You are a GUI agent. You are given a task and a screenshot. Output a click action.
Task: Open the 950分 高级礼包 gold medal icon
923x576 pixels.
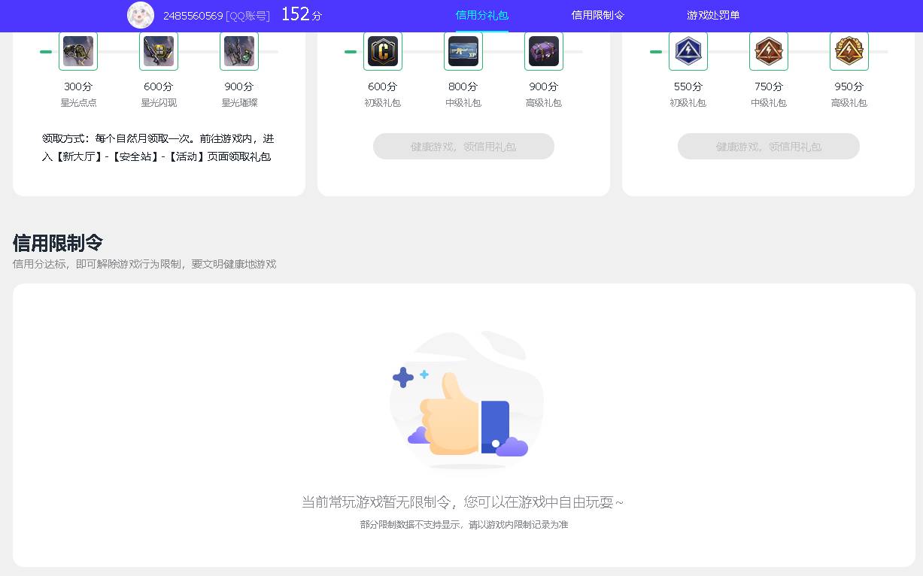[849, 51]
